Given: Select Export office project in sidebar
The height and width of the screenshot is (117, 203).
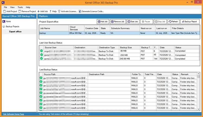Looking at the screenshot, I should (15, 32).
